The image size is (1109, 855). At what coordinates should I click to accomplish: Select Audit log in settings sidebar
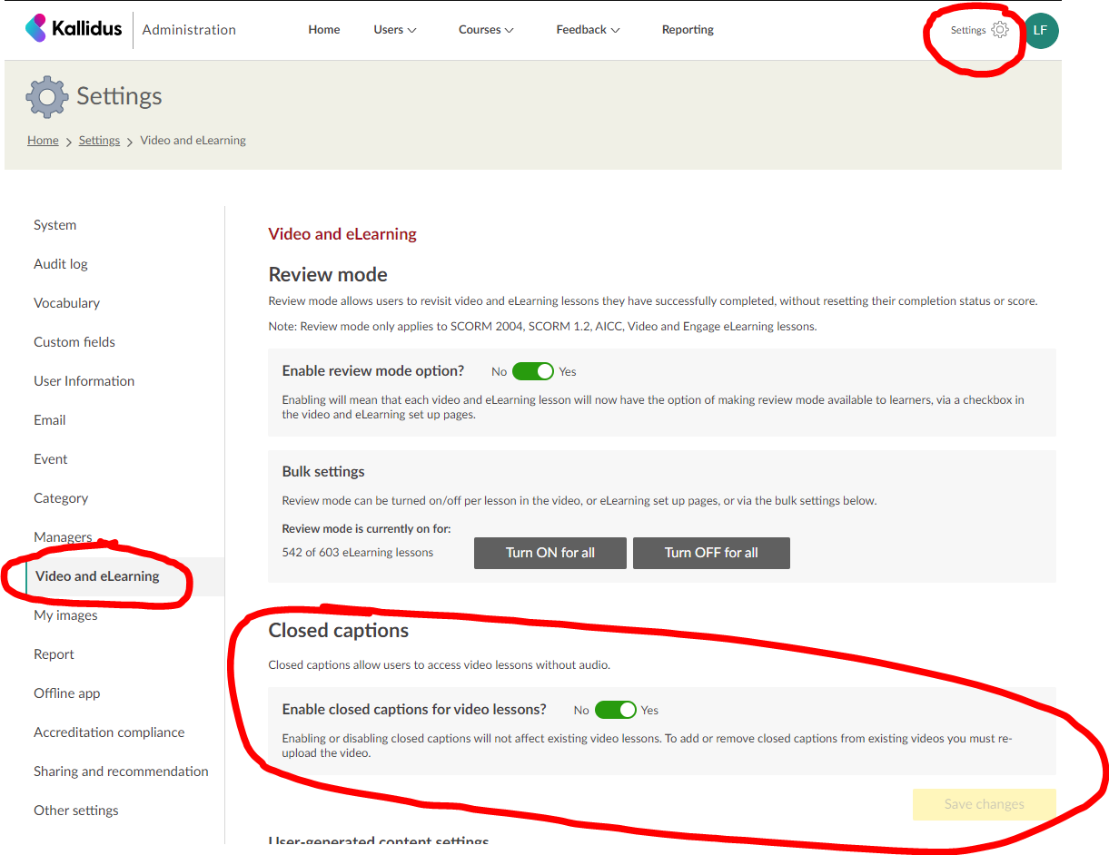pyautogui.click(x=61, y=264)
